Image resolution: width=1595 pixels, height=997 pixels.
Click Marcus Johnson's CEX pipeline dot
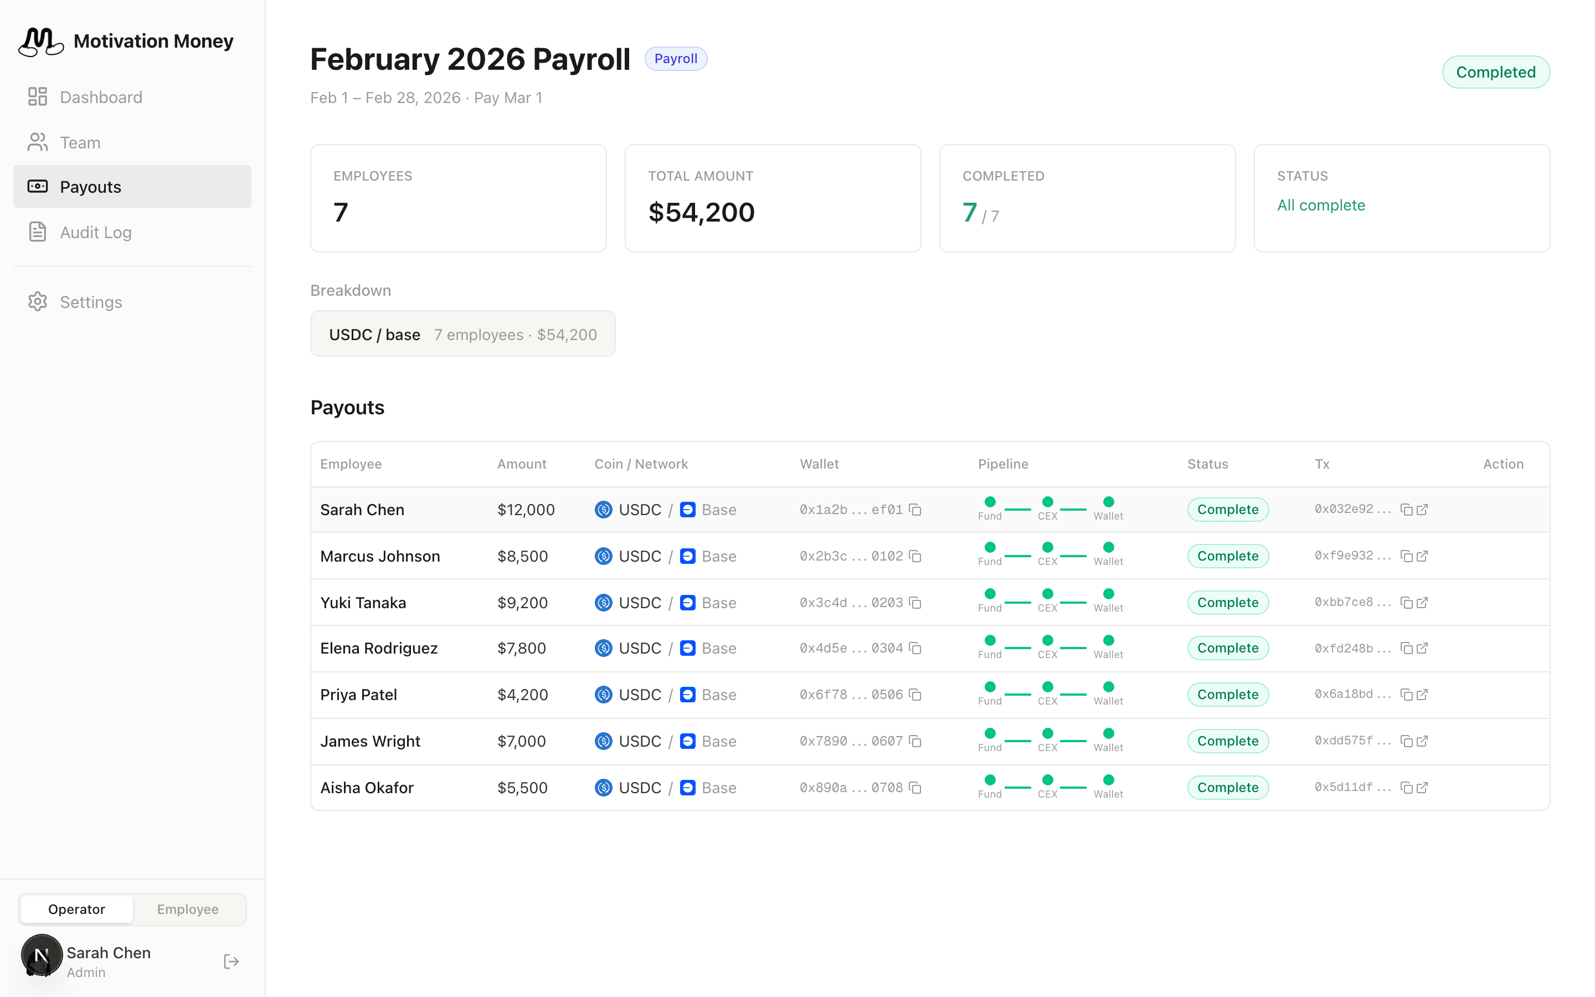1047,547
